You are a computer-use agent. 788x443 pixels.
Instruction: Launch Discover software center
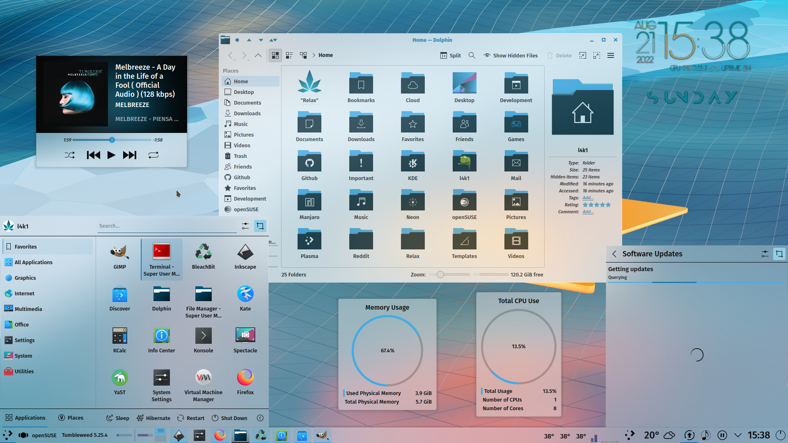pos(119,298)
